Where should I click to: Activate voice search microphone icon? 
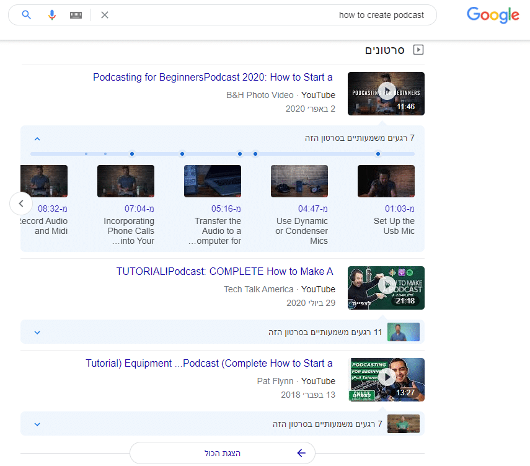(52, 15)
